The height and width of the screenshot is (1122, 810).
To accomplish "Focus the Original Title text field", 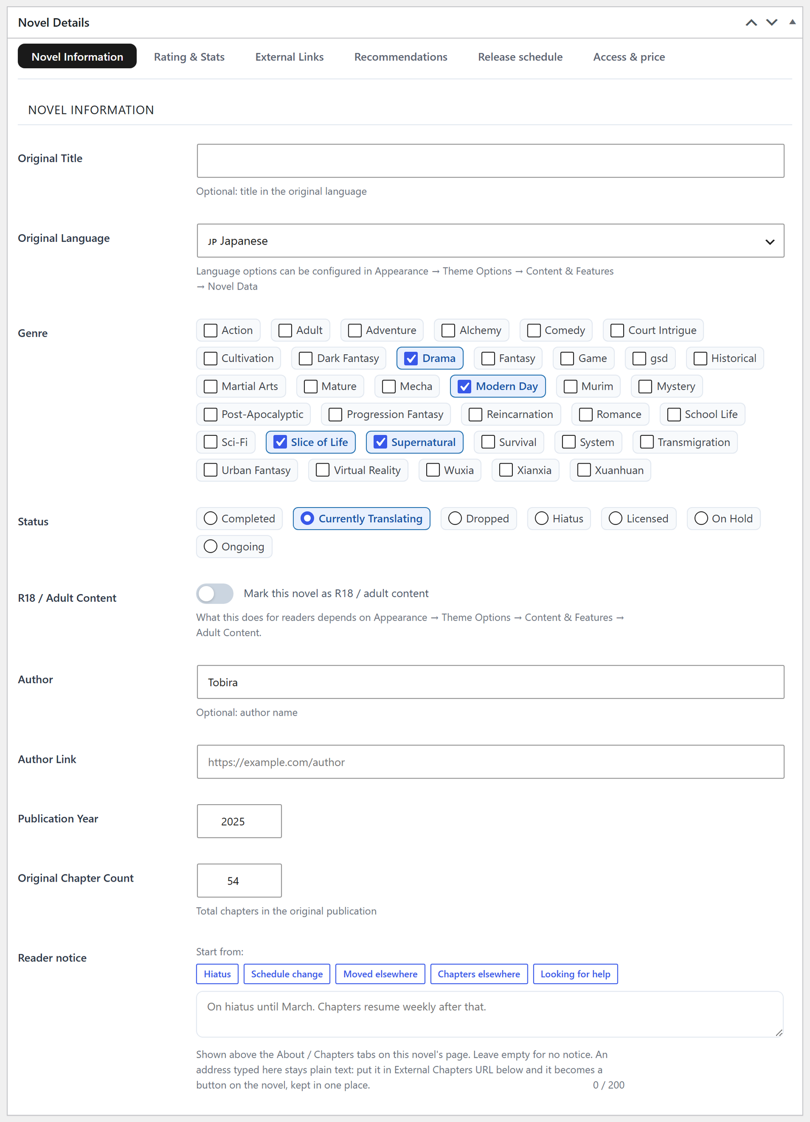I will coord(490,161).
